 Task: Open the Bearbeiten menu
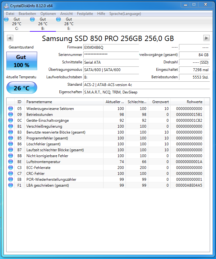click(x=27, y=14)
